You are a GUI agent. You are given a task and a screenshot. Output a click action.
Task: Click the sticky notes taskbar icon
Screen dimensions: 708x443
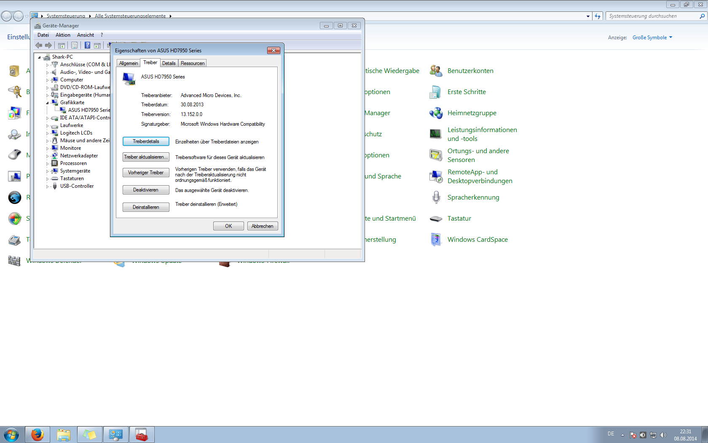tap(90, 435)
